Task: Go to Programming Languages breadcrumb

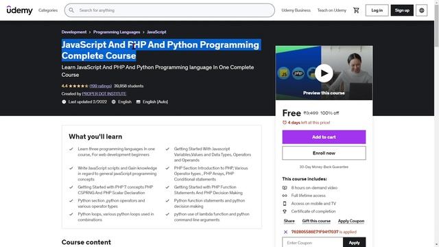Action: (x=117, y=32)
